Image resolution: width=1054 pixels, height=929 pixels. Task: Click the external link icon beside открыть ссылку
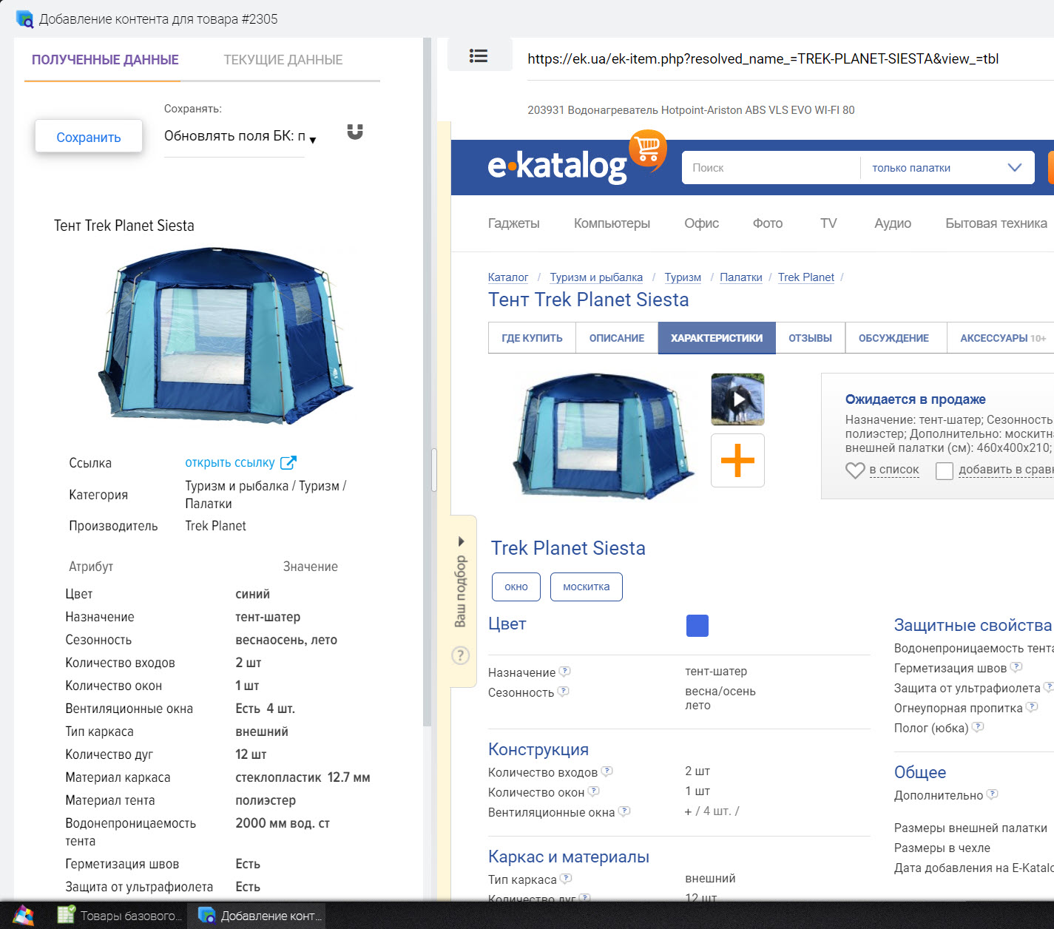click(x=288, y=462)
